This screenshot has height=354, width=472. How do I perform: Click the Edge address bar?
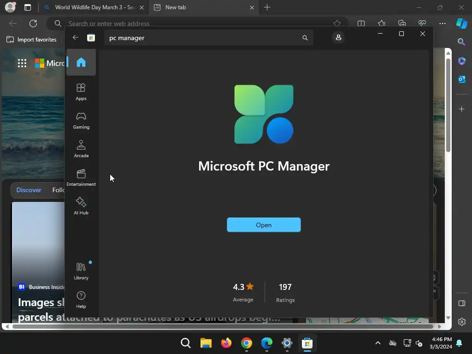point(197,24)
